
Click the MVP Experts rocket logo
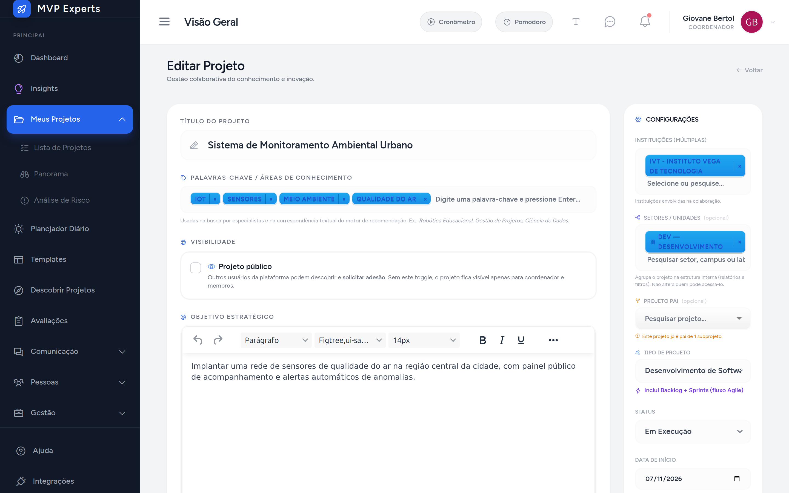22,8
